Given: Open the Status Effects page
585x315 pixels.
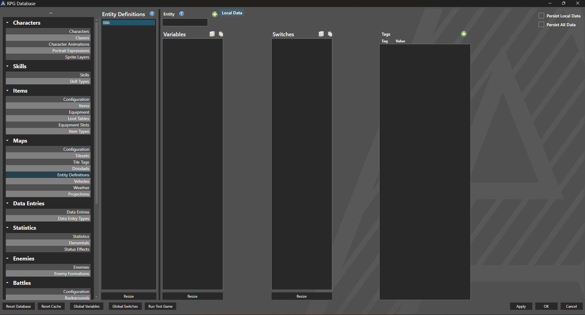Looking at the screenshot, I should coord(48,249).
